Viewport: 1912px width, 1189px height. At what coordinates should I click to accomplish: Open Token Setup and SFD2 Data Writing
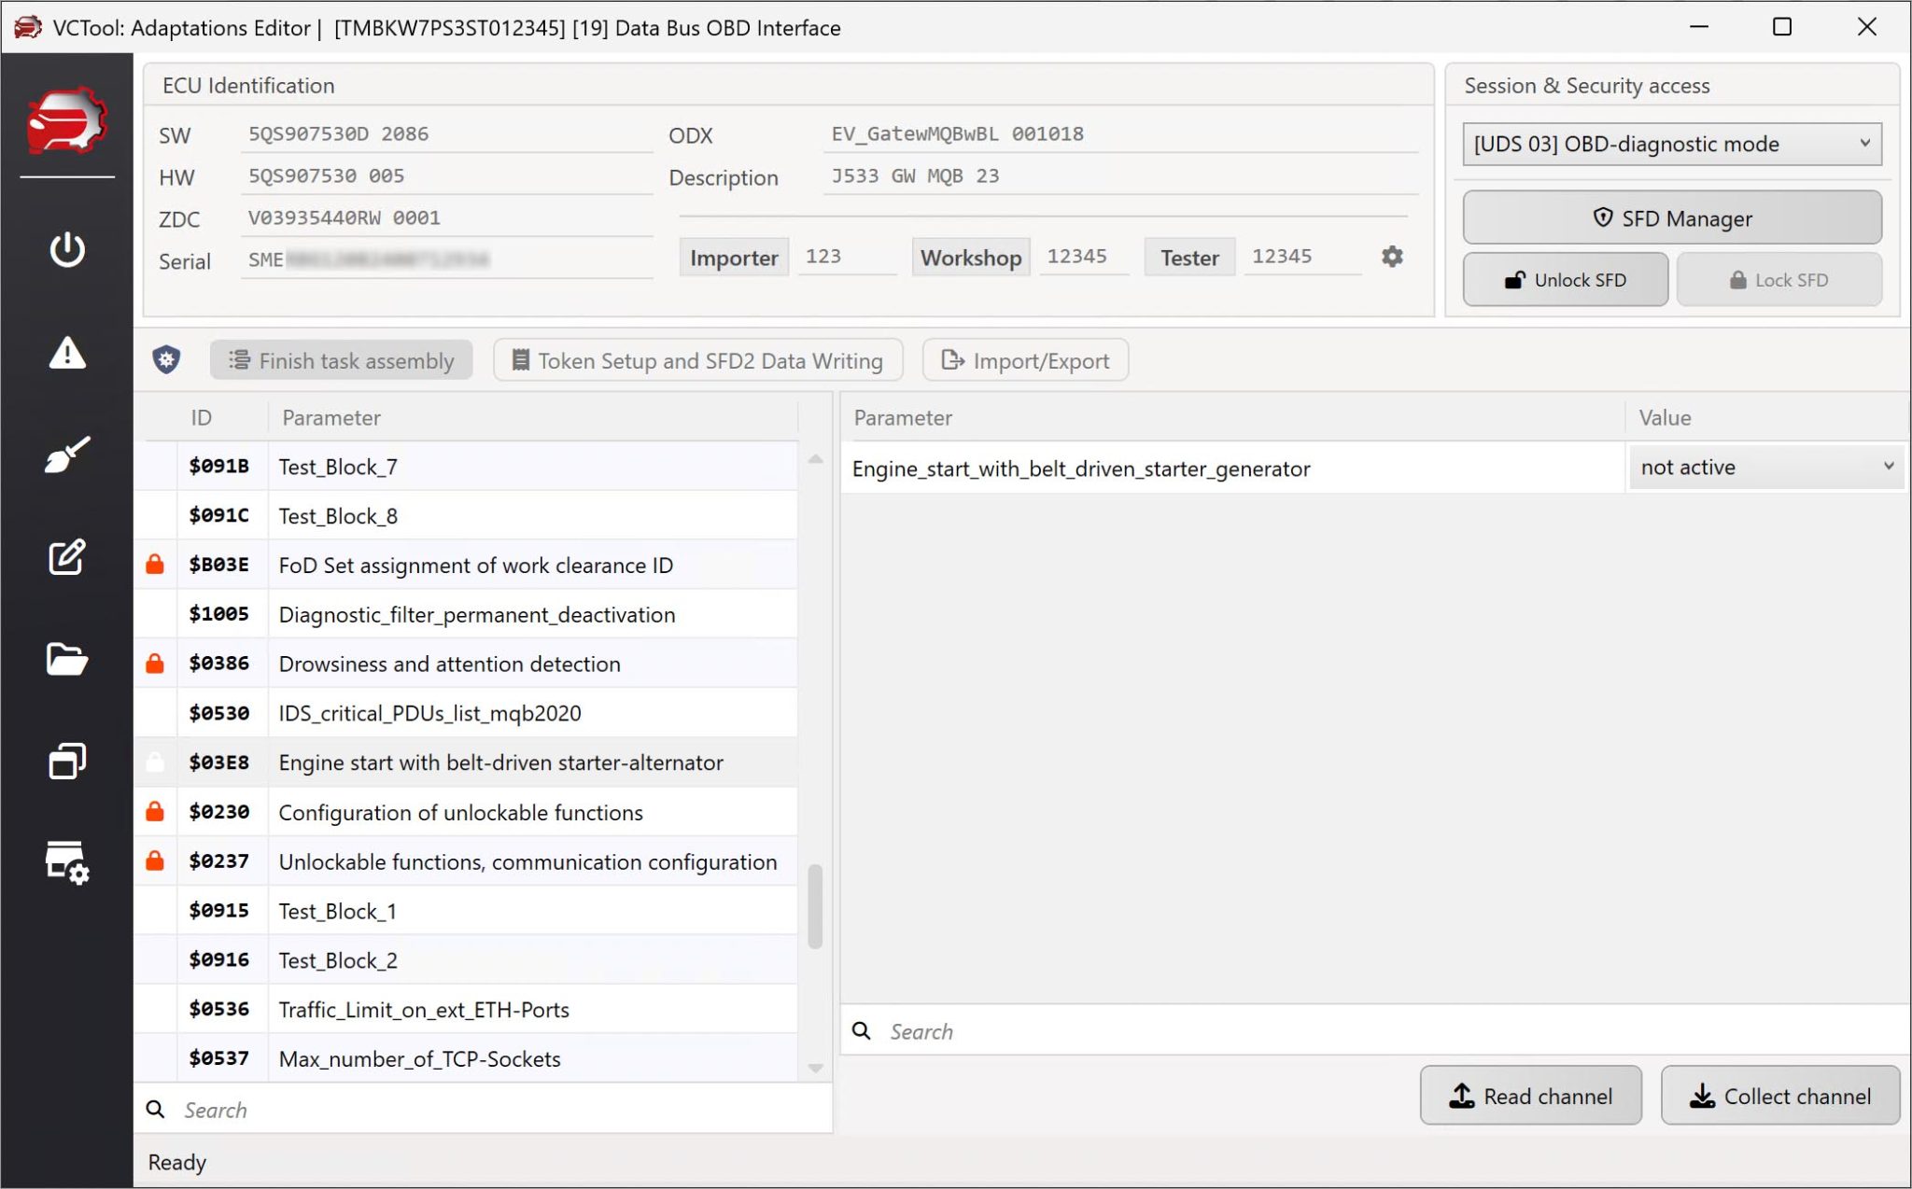pyautogui.click(x=697, y=360)
